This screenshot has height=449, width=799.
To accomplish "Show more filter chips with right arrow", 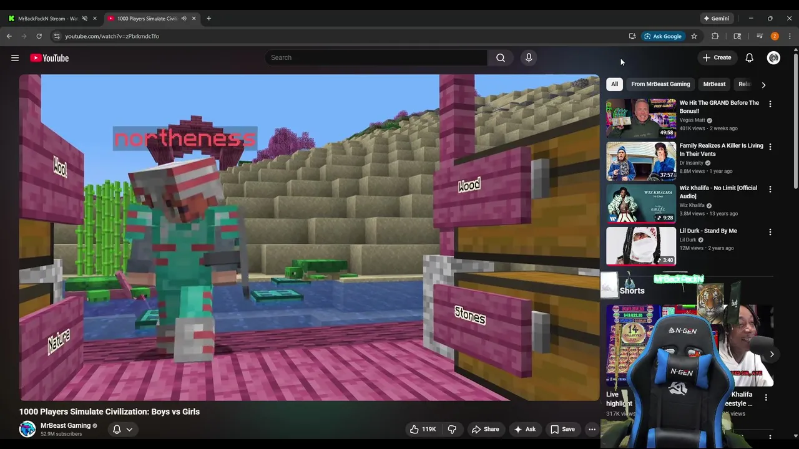I will point(763,84).
